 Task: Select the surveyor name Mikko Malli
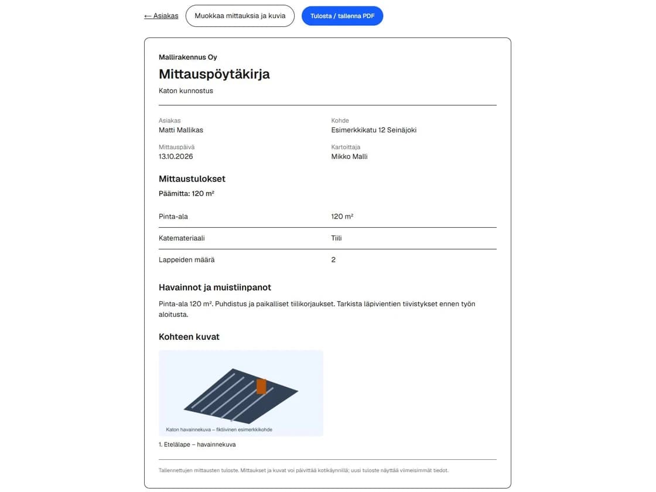point(349,156)
